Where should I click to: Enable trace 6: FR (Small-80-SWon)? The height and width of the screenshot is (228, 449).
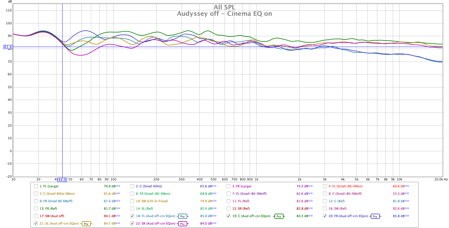coord(132,194)
